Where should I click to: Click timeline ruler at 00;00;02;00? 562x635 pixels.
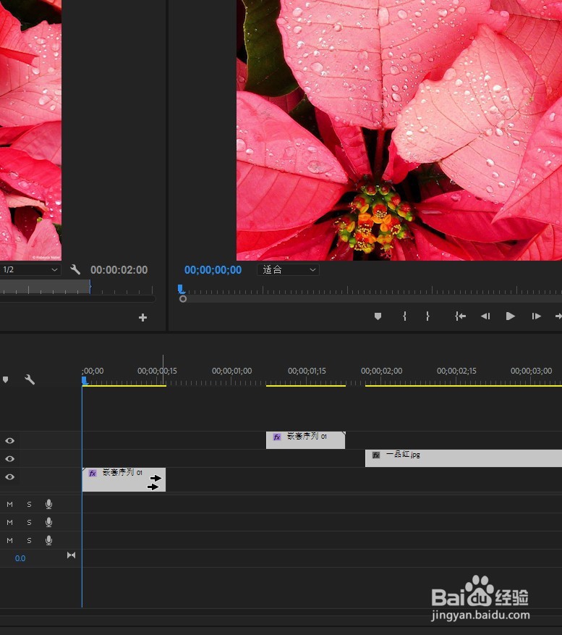point(381,371)
